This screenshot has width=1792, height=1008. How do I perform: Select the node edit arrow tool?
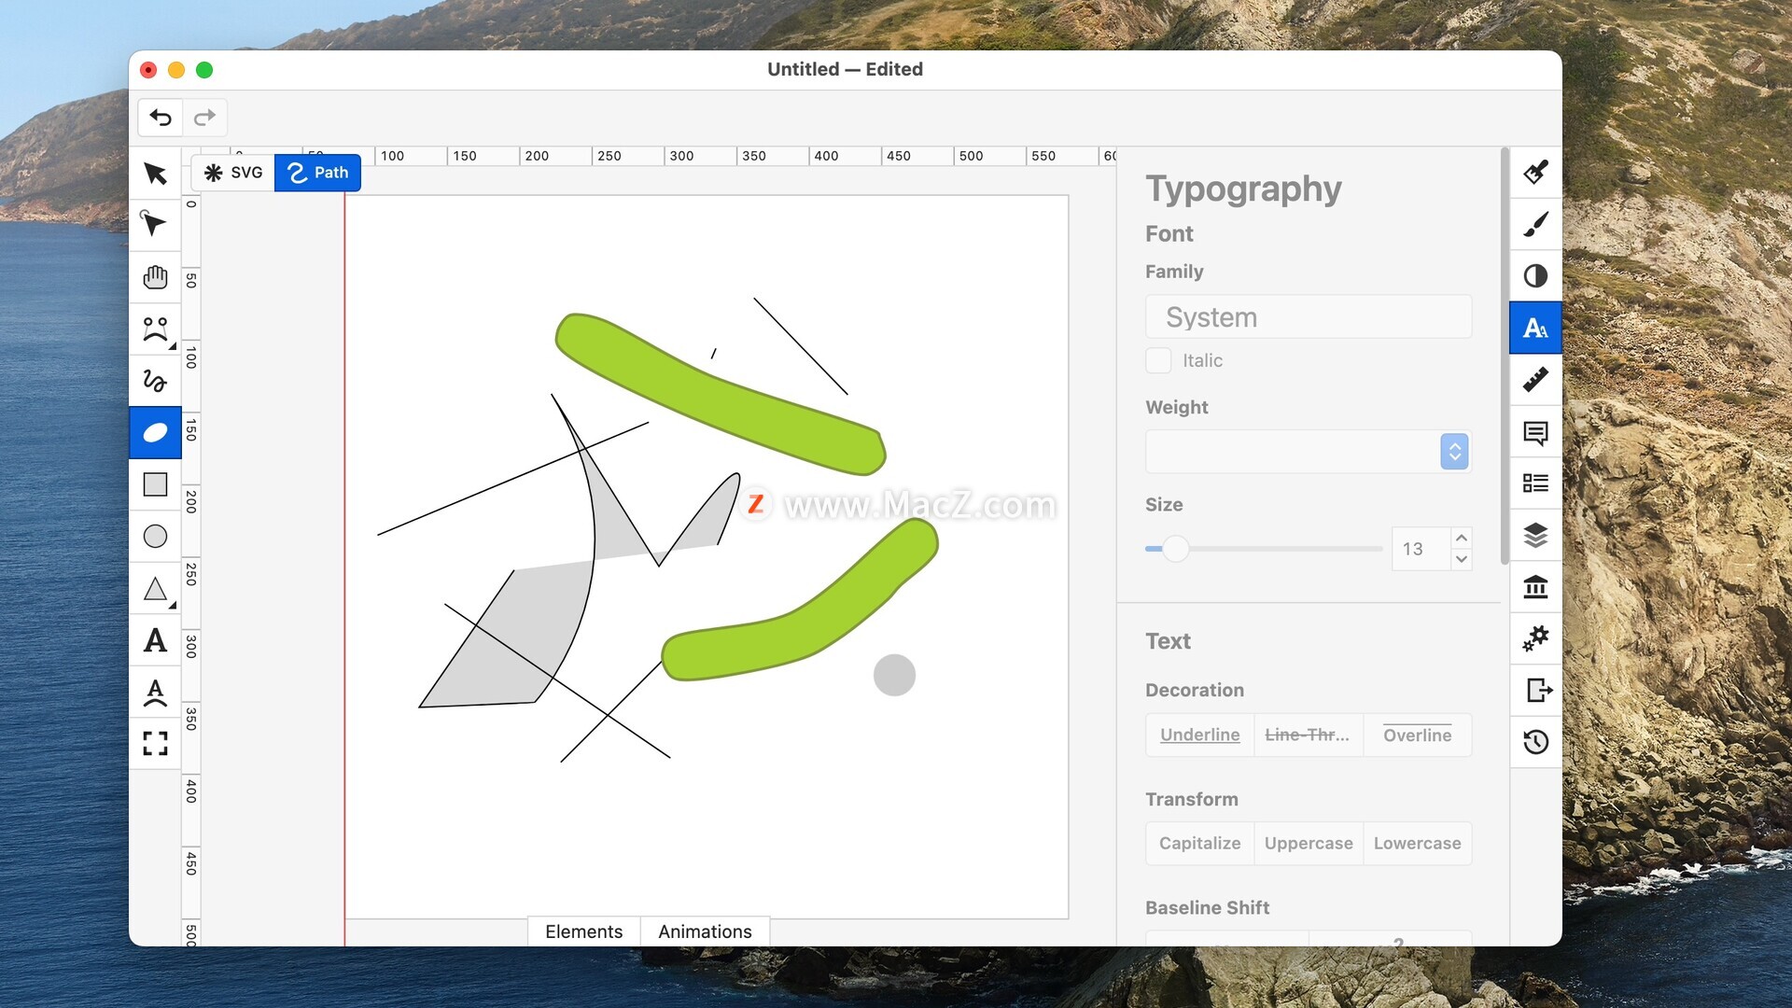click(x=155, y=225)
